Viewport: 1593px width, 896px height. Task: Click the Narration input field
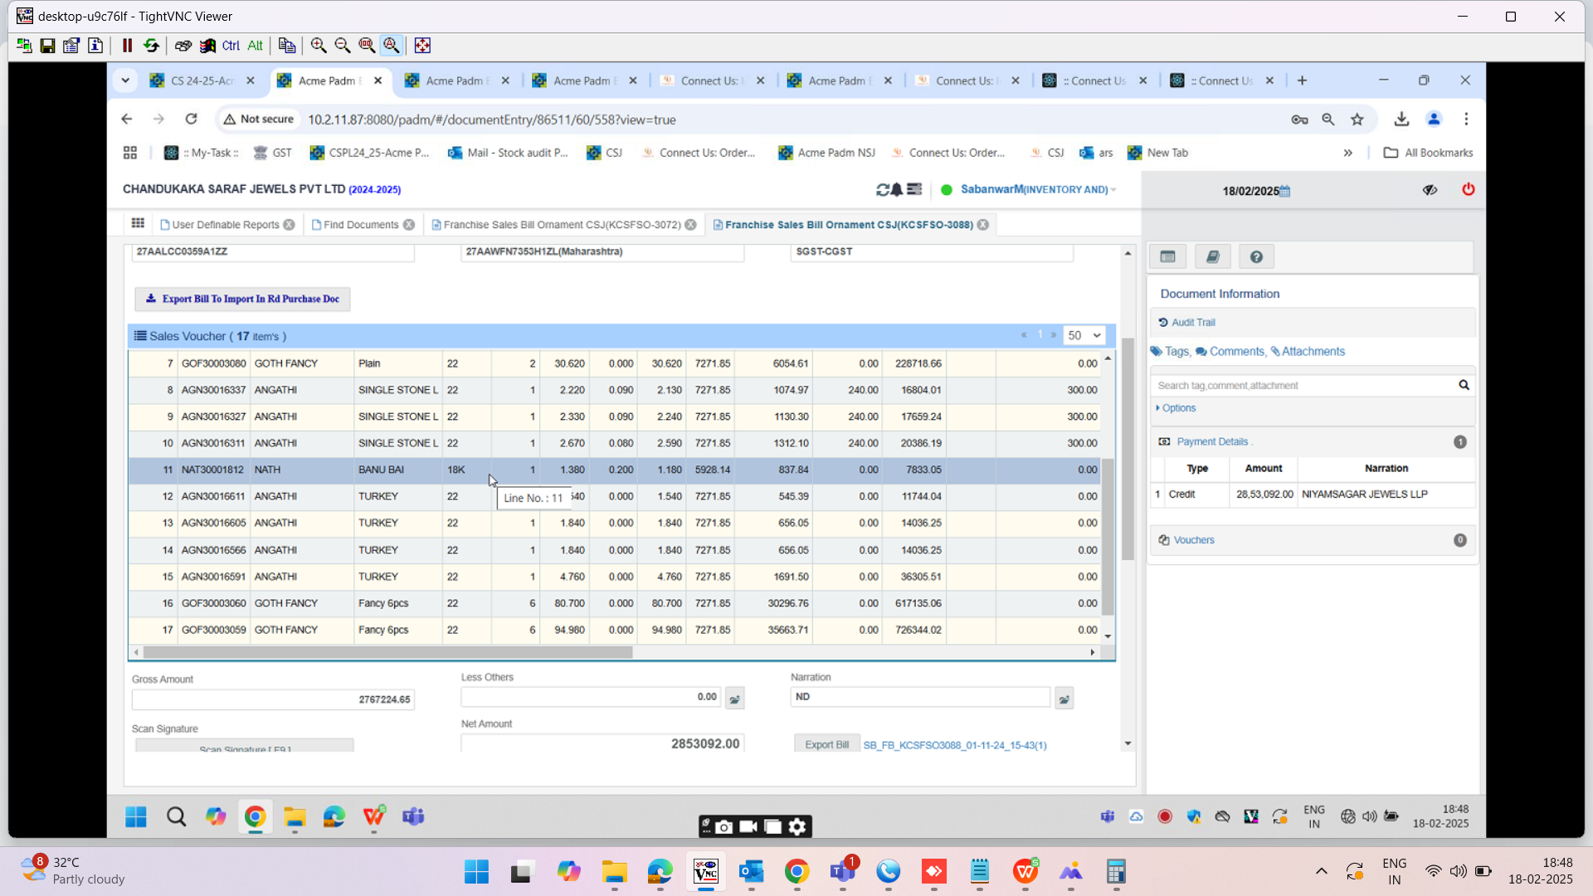[920, 697]
